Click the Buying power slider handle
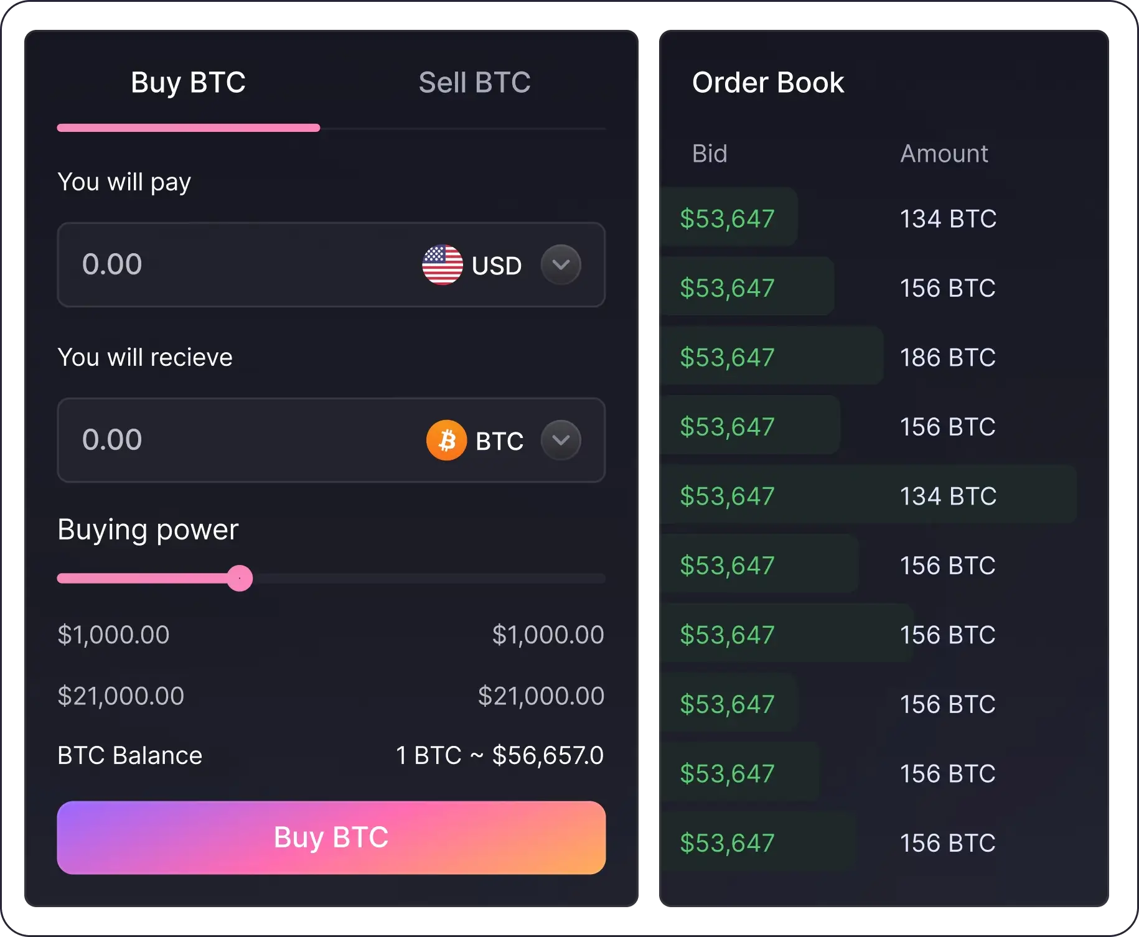 tap(240, 578)
